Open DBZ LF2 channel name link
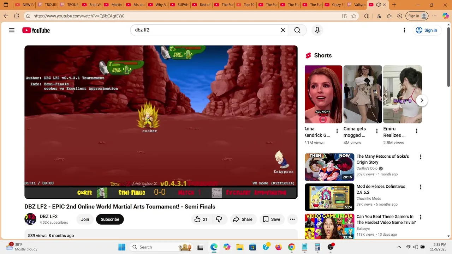 (x=49, y=217)
